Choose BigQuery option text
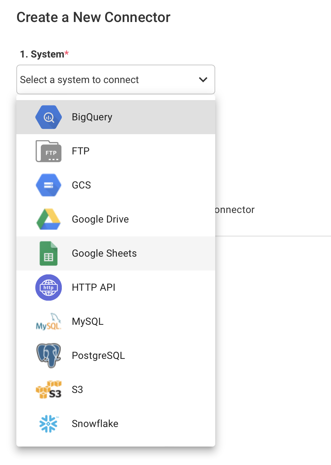The image size is (331, 465). tap(92, 117)
